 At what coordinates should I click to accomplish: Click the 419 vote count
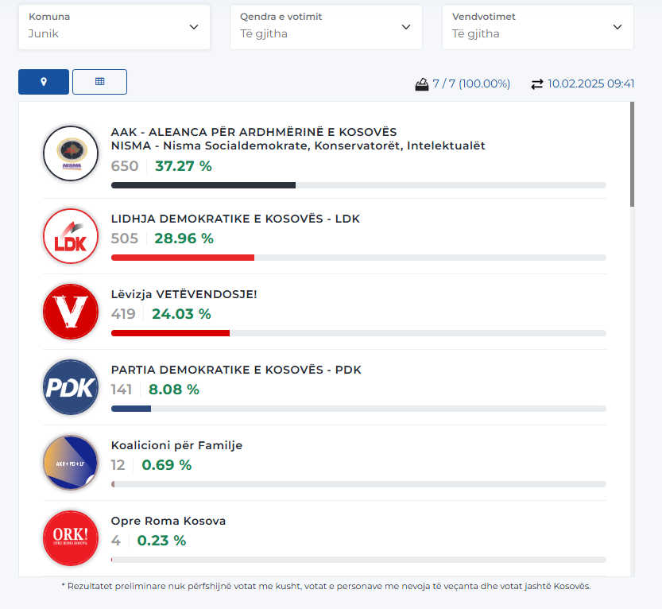pos(123,314)
